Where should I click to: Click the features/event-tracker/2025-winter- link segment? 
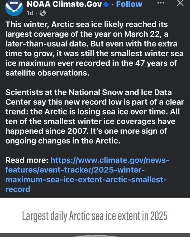pyautogui.click(x=75, y=170)
